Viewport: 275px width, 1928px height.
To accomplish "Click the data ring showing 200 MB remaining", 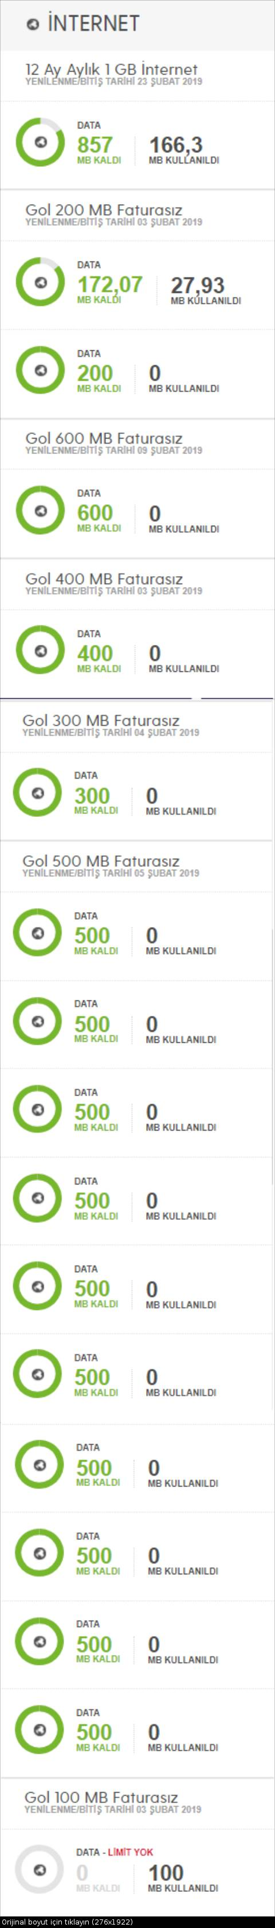I will 40,370.
